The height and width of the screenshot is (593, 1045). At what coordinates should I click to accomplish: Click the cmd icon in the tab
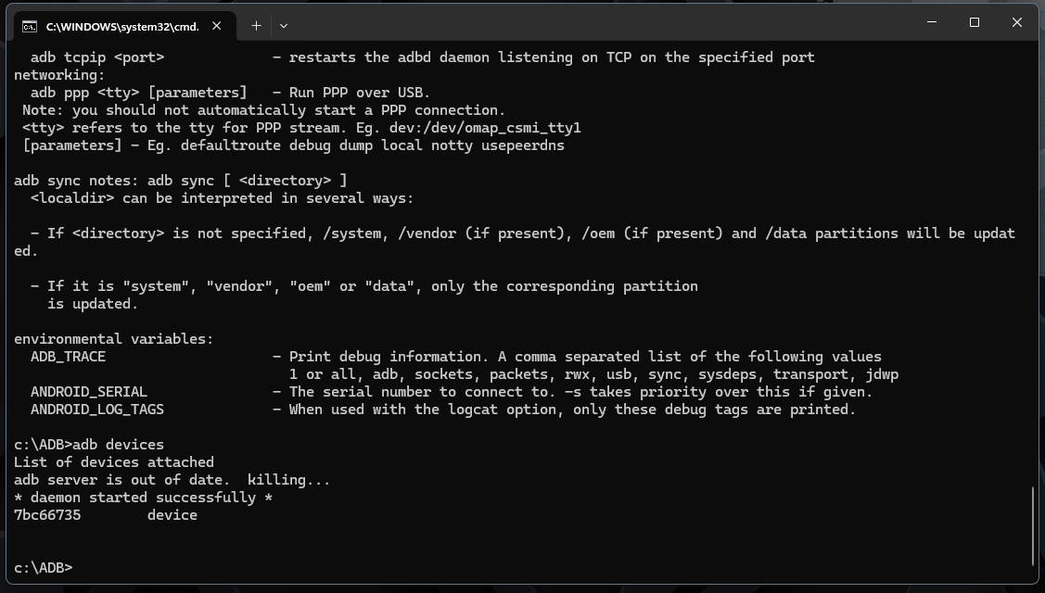(x=30, y=26)
